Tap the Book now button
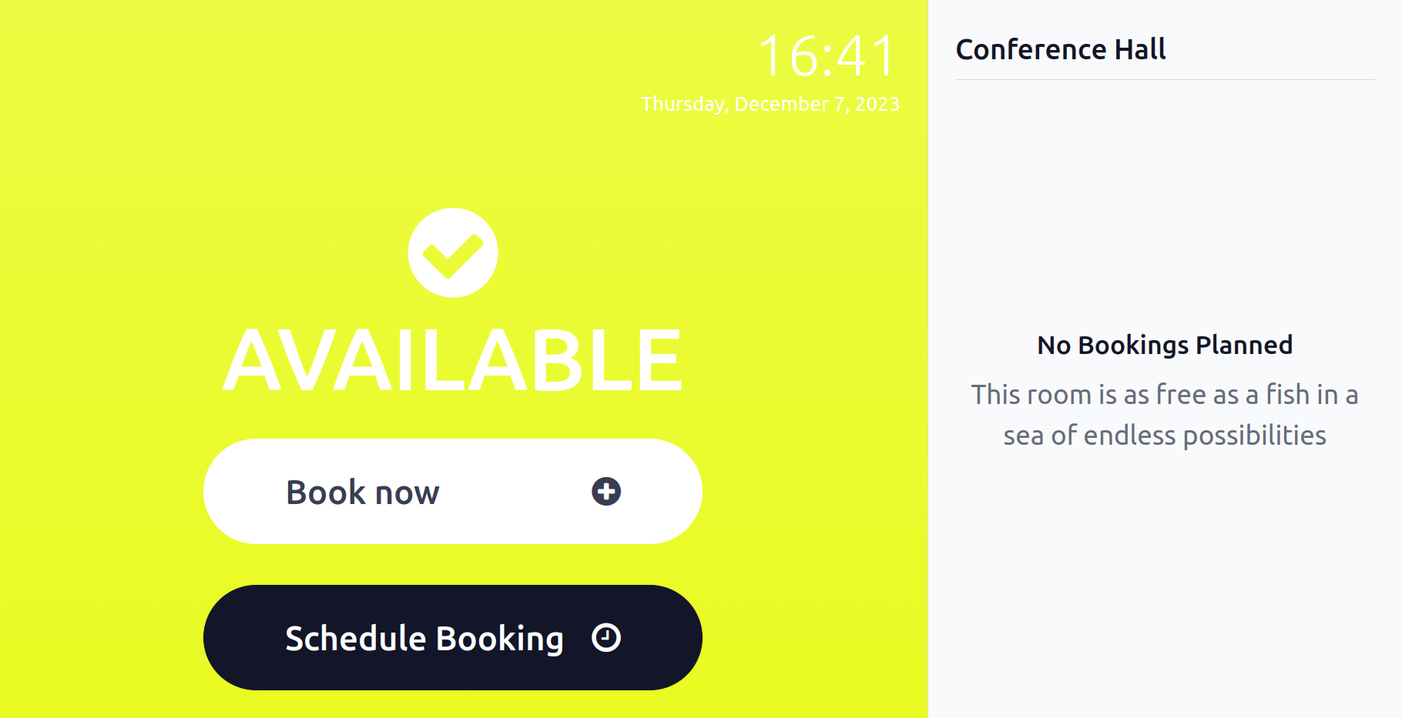 tap(453, 491)
